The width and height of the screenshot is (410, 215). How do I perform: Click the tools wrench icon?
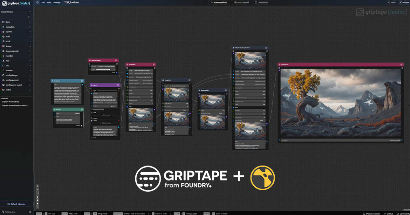(x=3, y=41)
